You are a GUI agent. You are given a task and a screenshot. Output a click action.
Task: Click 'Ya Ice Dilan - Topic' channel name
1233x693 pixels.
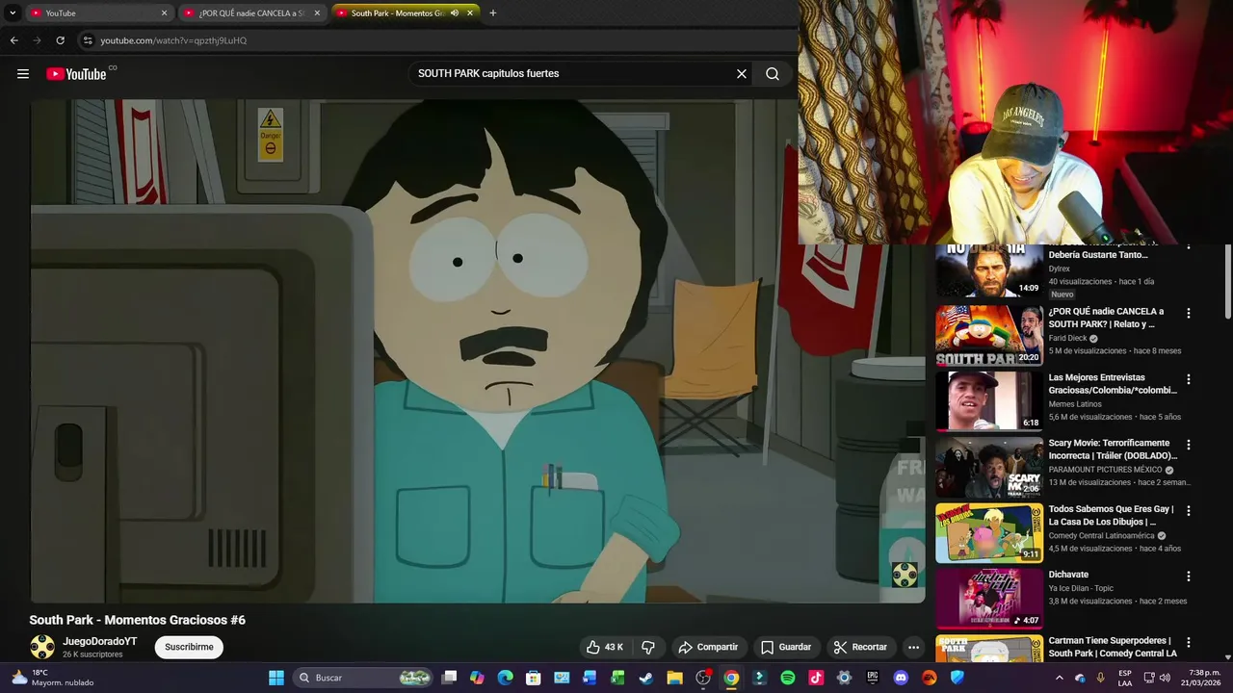point(1081,588)
